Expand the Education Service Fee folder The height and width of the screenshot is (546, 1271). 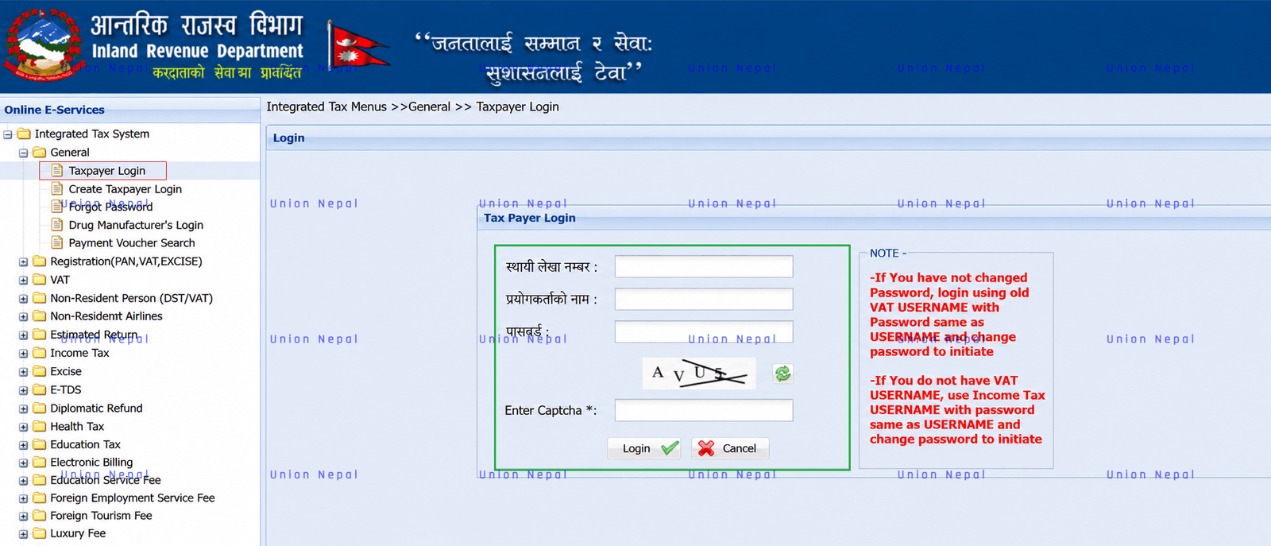[23, 481]
